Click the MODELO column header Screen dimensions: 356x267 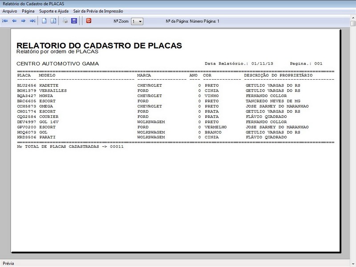[47, 75]
